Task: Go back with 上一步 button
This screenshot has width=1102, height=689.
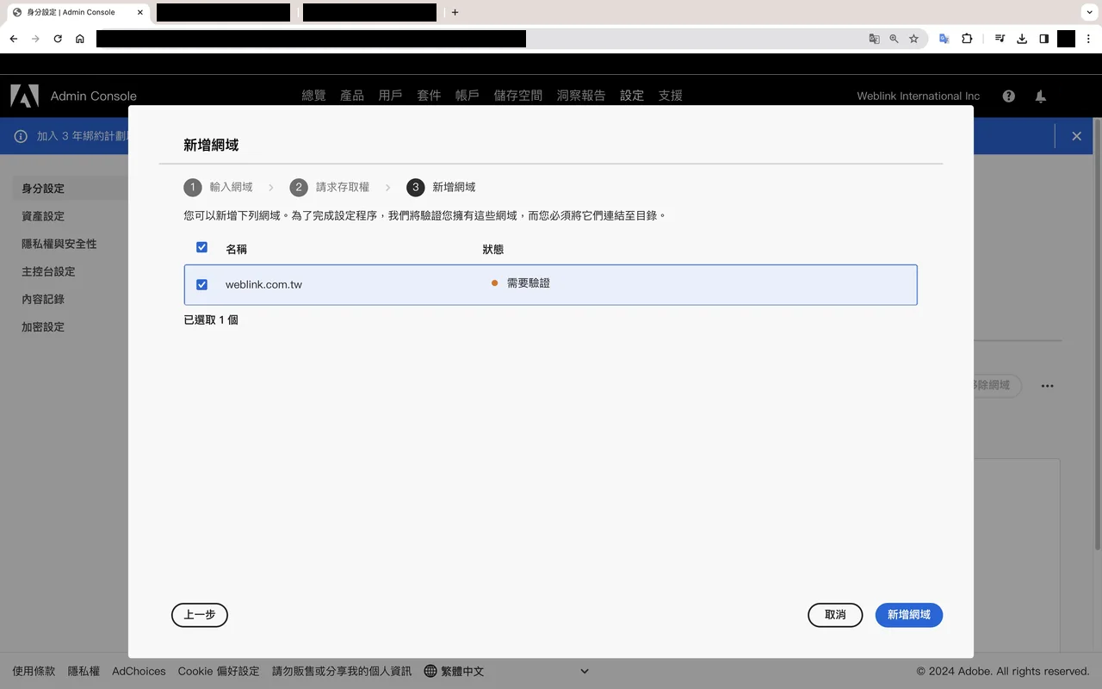Action: (200, 615)
